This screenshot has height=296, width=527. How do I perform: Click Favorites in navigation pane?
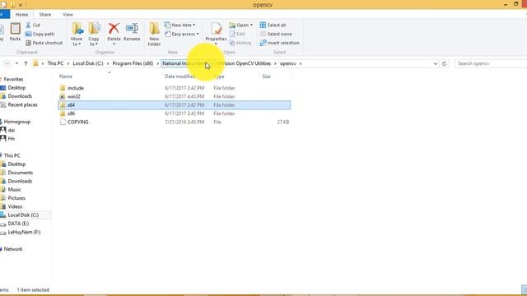13,79
